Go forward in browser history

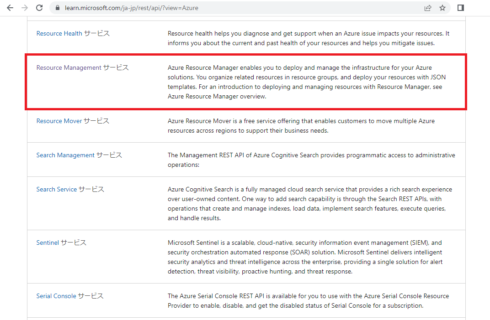(25, 8)
